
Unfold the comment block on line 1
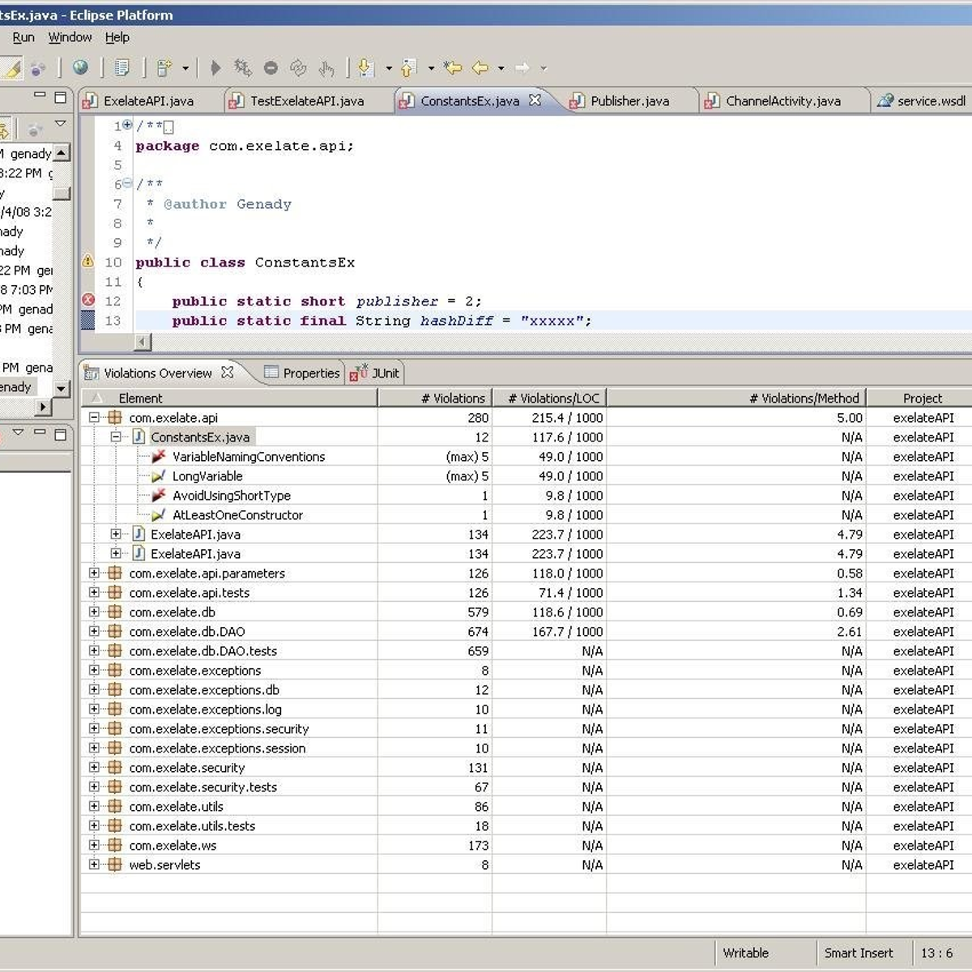127,126
